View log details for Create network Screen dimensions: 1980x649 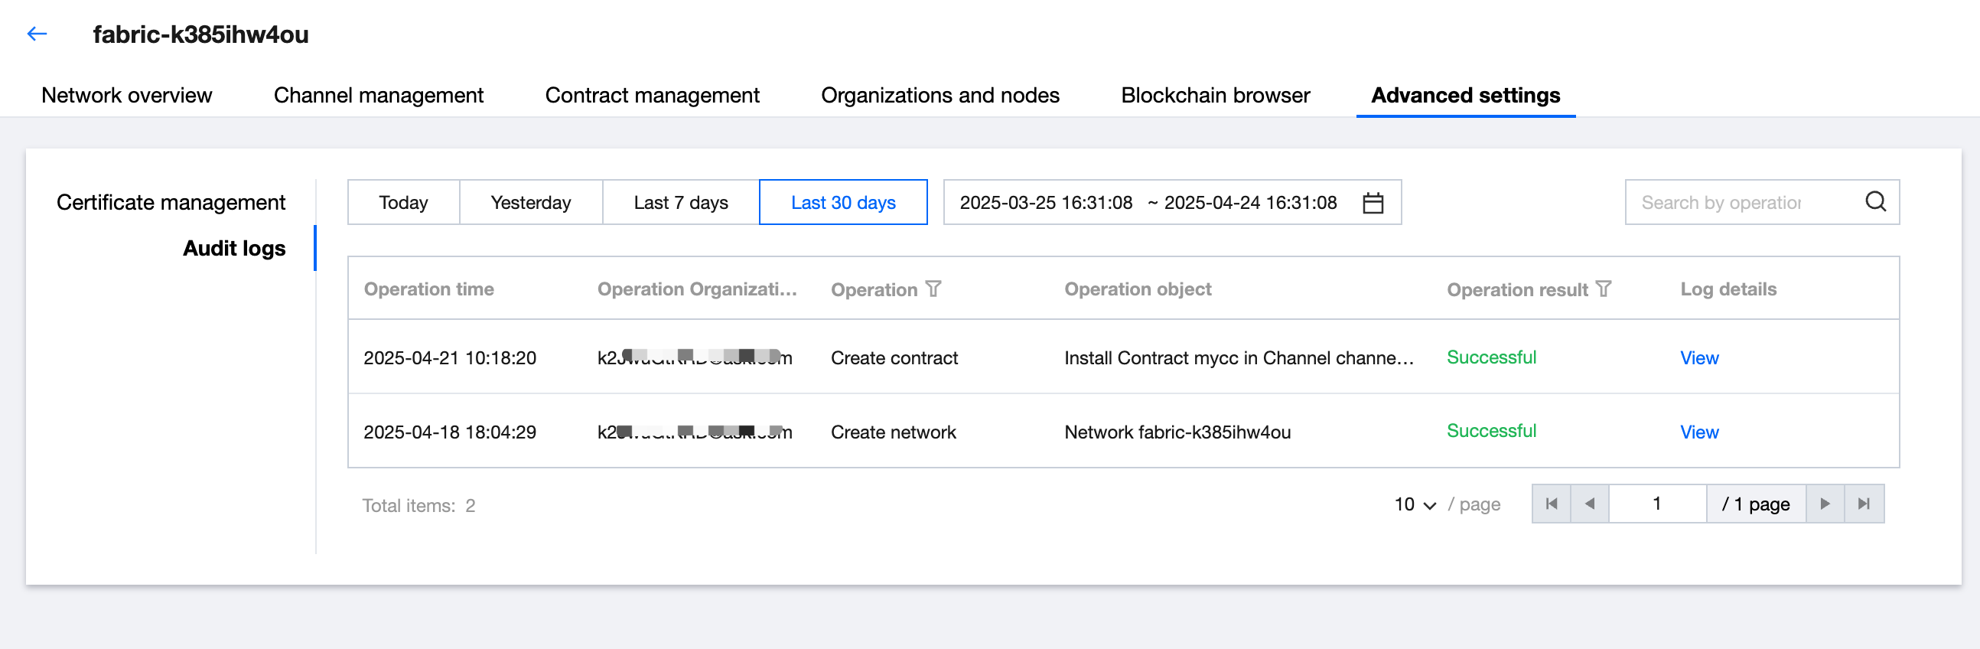pos(1698,432)
